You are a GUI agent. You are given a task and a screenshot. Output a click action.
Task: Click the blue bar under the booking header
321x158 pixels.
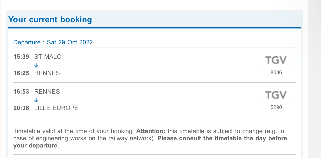[x=154, y=28]
